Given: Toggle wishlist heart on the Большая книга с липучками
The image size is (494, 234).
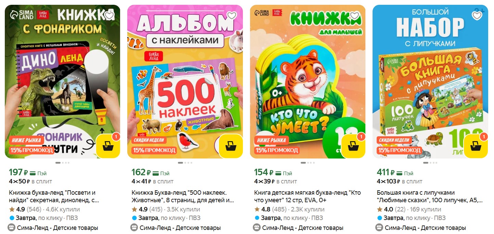Looking at the screenshot, I should click(477, 16).
